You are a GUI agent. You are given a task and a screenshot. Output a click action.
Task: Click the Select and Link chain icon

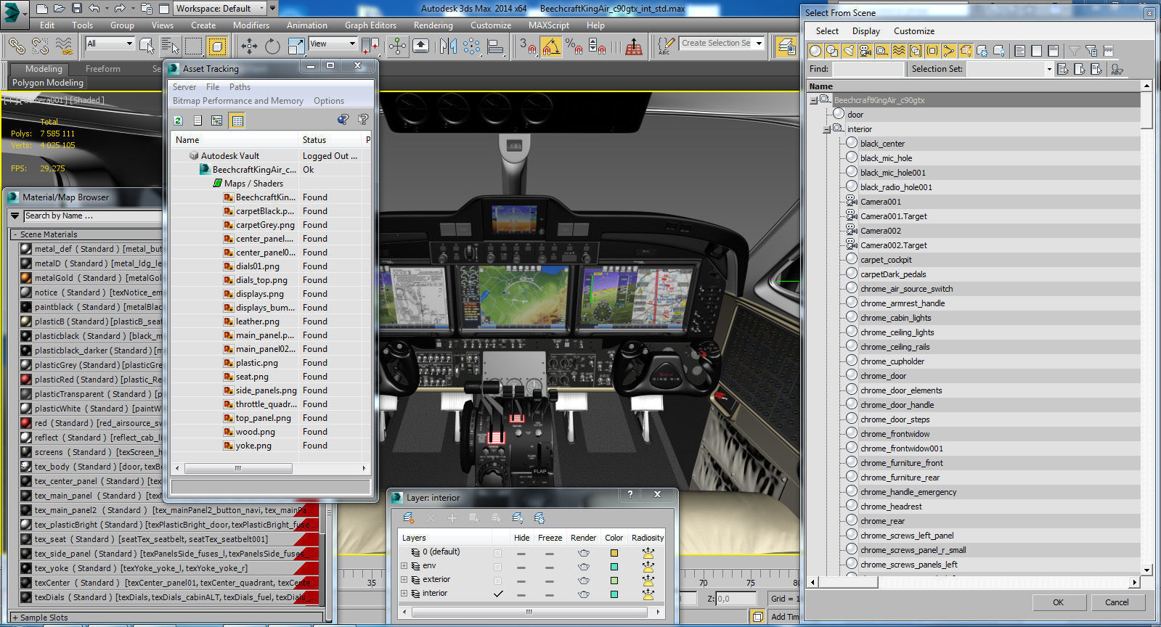click(x=17, y=46)
